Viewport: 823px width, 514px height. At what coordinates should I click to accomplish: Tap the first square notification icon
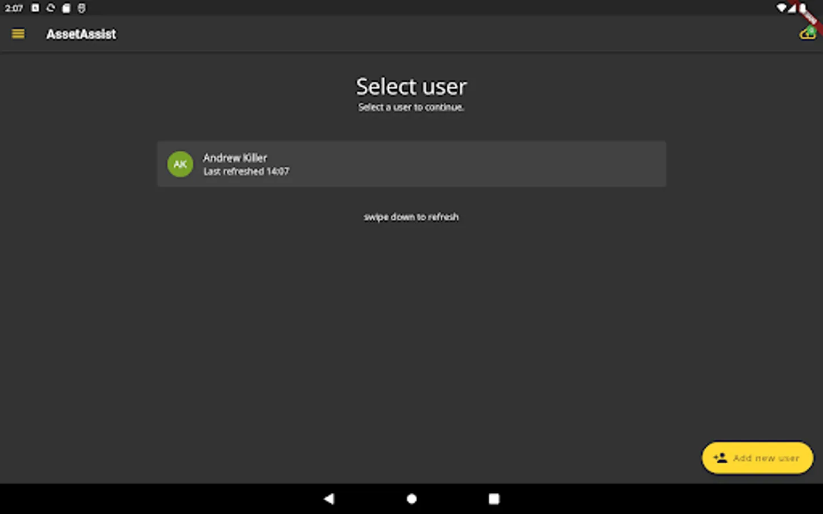pos(35,8)
